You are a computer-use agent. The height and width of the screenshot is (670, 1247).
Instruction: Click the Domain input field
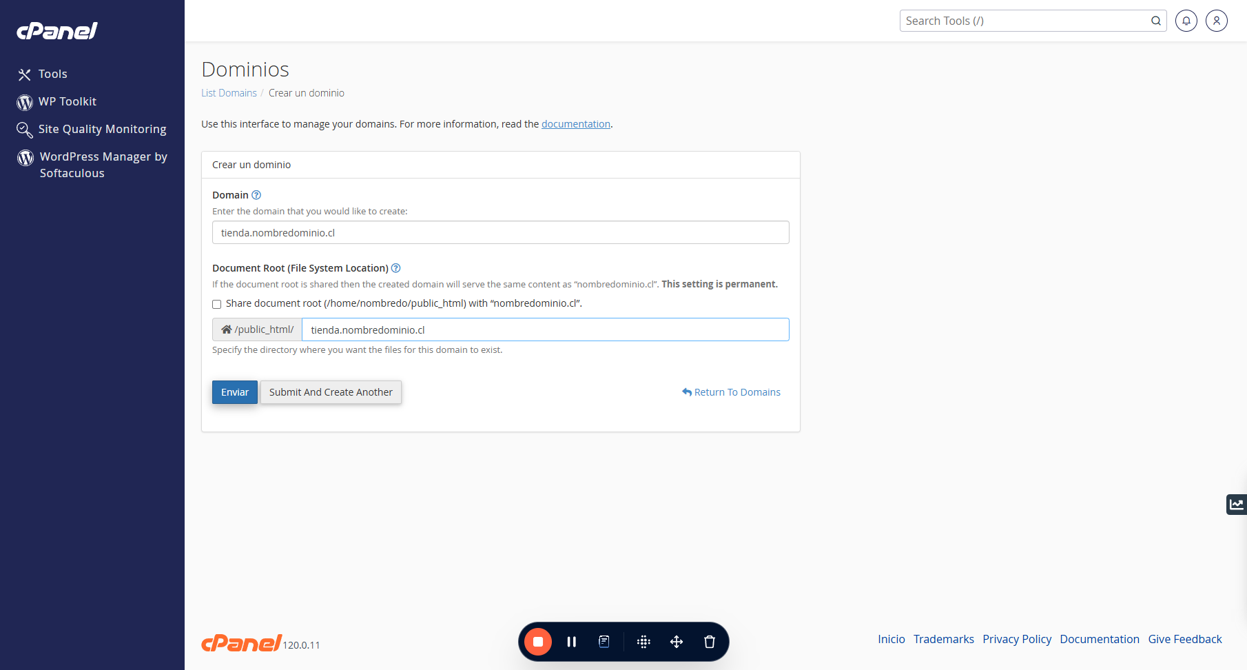click(501, 232)
